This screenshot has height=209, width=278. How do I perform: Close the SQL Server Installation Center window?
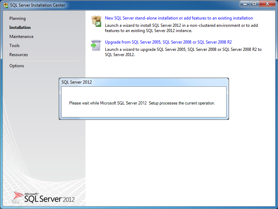pyautogui.click(x=268, y=3)
